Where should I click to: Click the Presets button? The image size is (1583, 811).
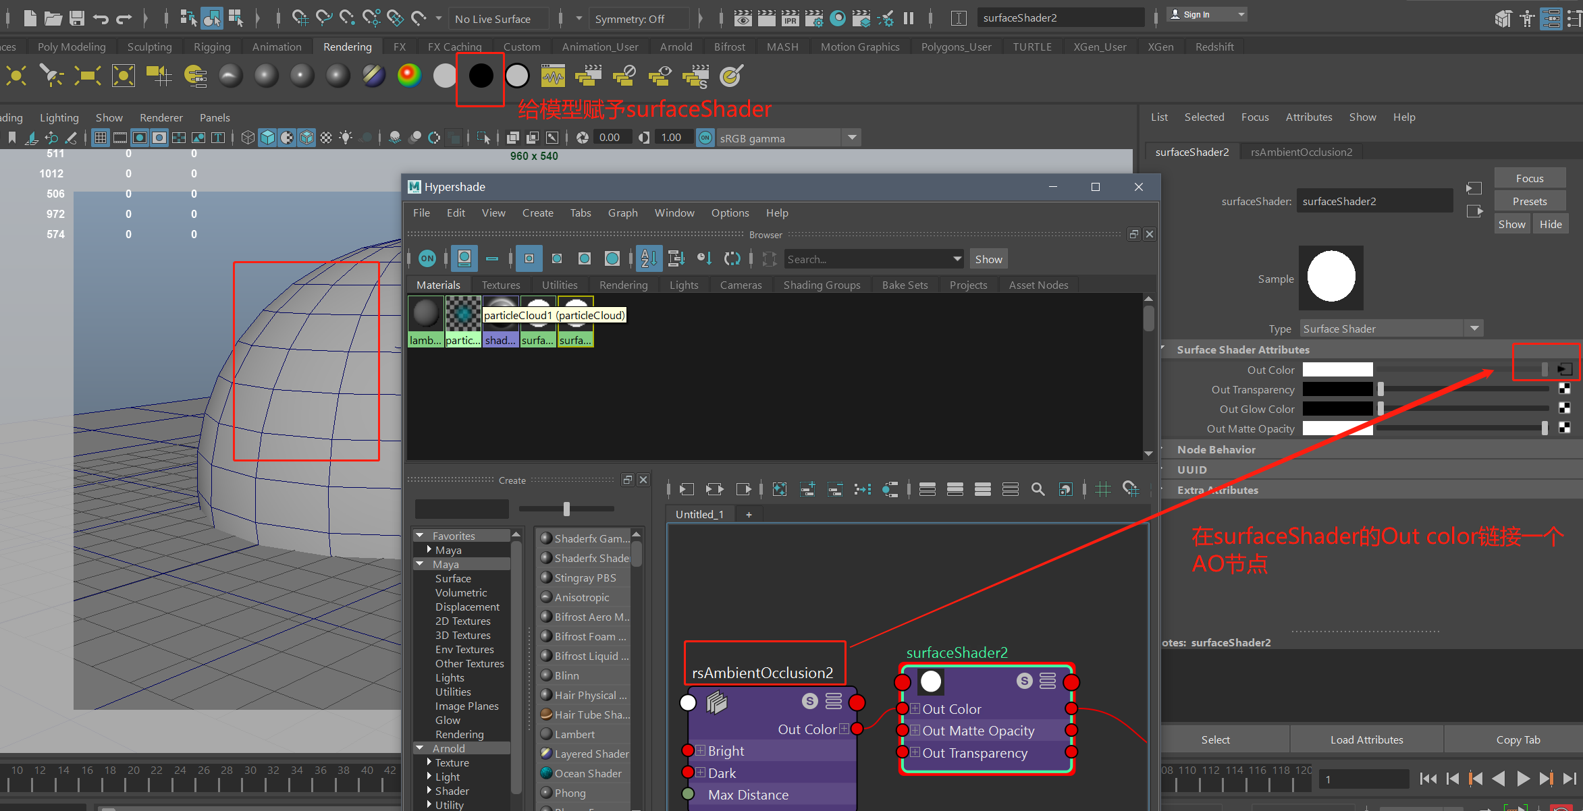point(1529,201)
